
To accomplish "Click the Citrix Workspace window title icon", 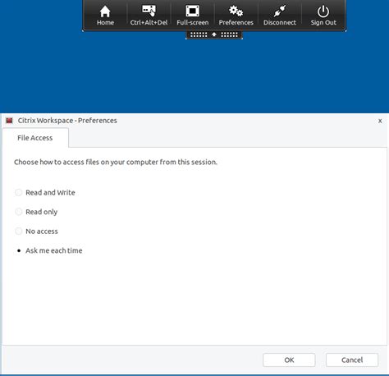I will [x=9, y=121].
